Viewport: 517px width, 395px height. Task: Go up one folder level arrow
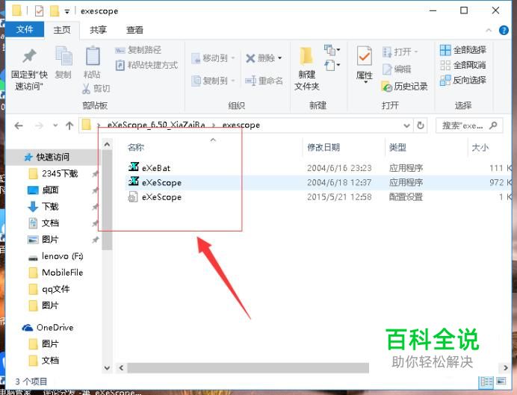point(69,125)
